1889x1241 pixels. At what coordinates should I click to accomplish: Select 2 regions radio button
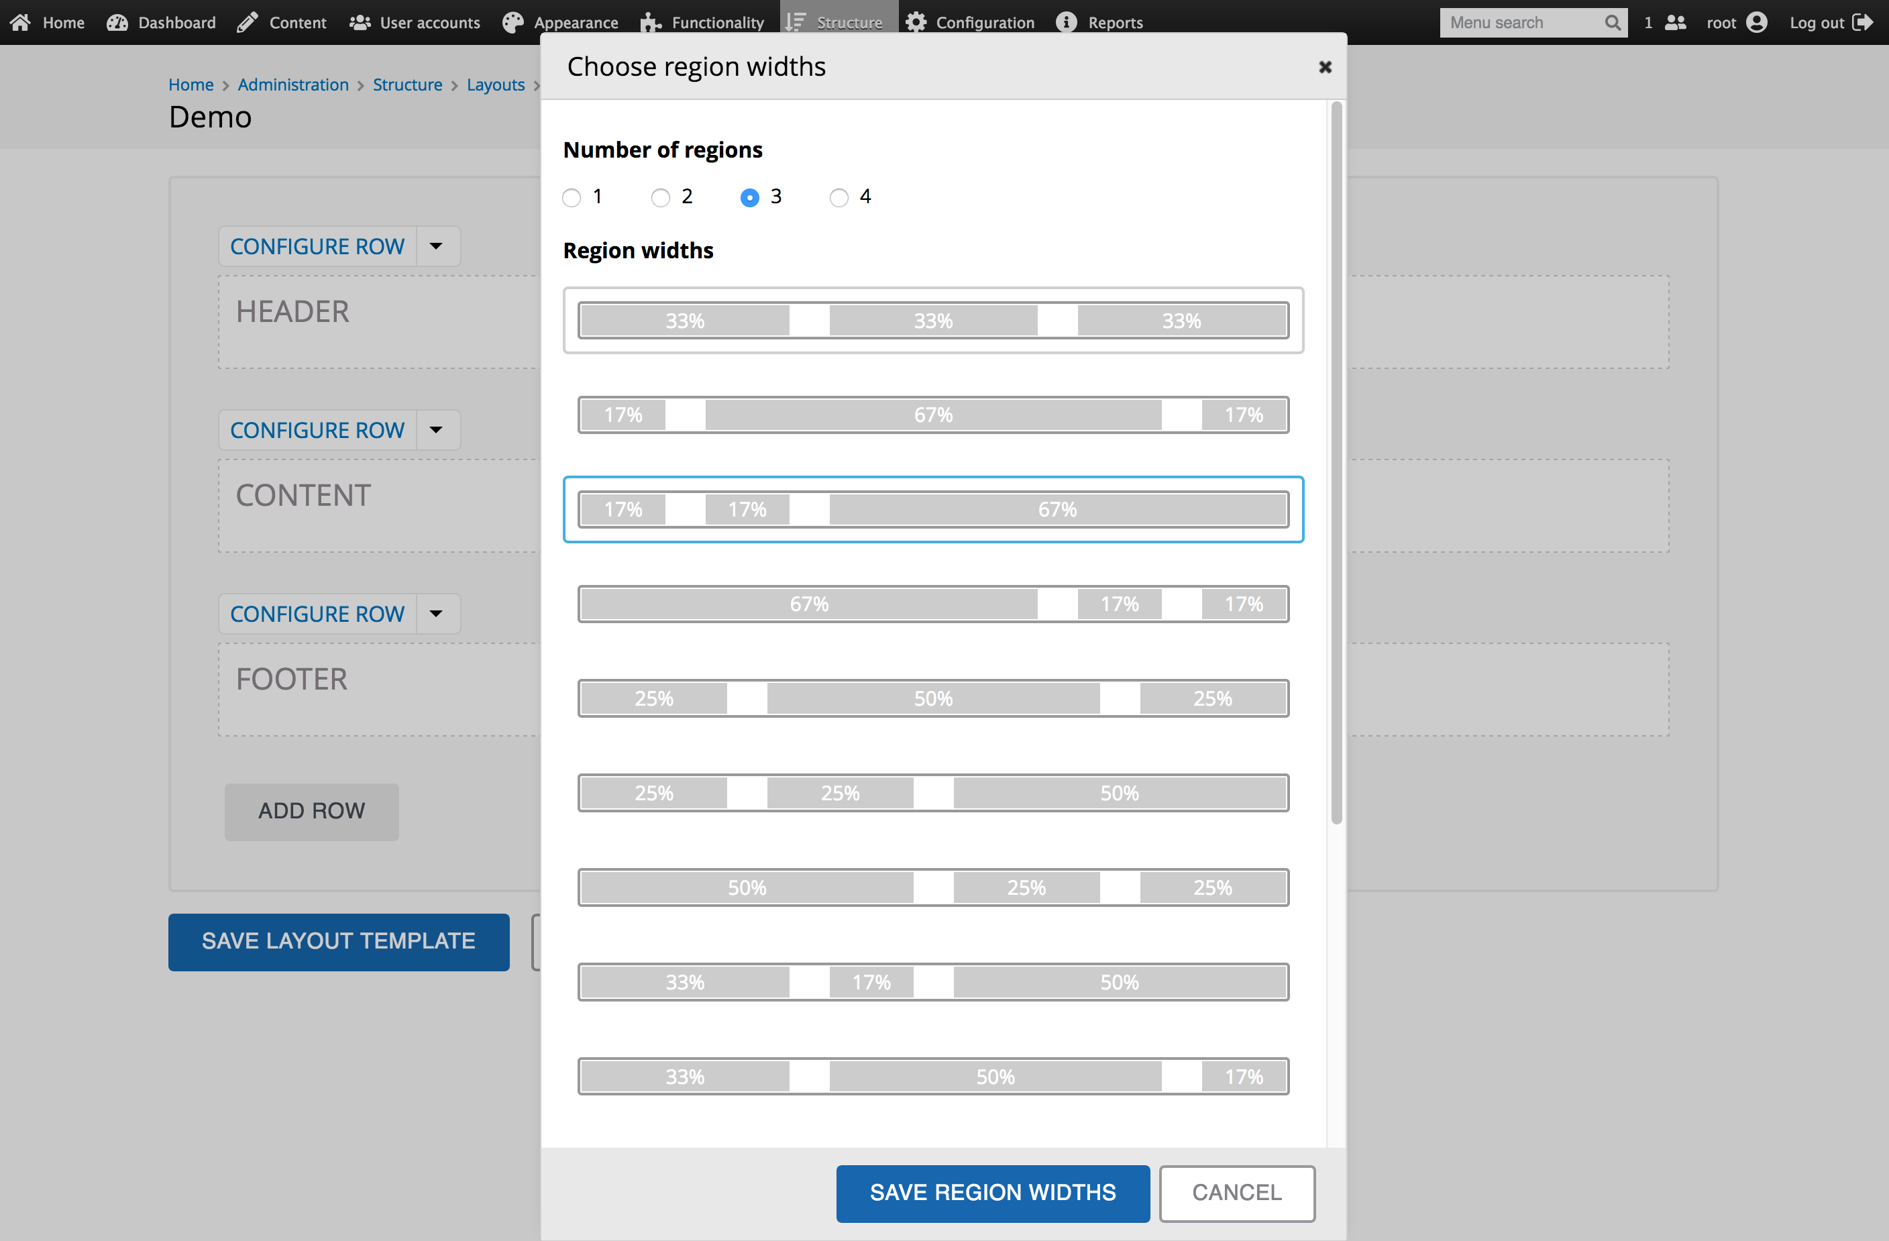(x=661, y=197)
